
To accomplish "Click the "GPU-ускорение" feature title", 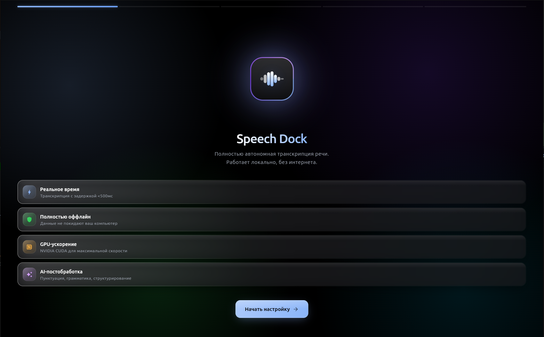I will click(58, 244).
